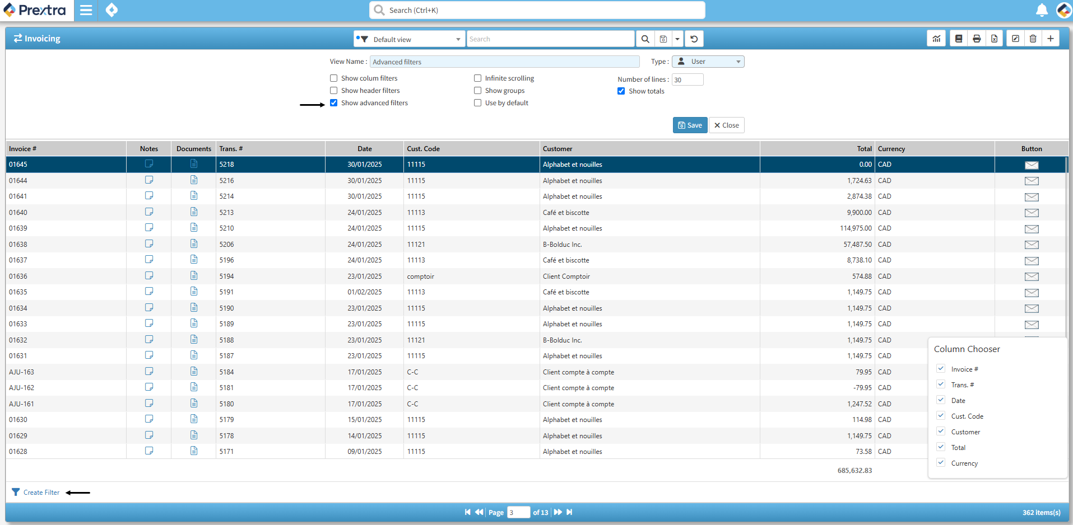Click envelope button for invoice 01644
1073x525 pixels.
coord(1031,181)
